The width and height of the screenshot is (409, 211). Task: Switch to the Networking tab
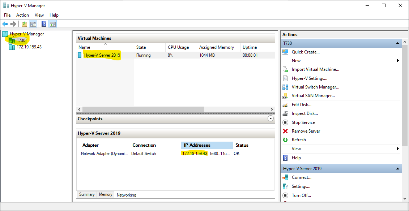pos(127,195)
